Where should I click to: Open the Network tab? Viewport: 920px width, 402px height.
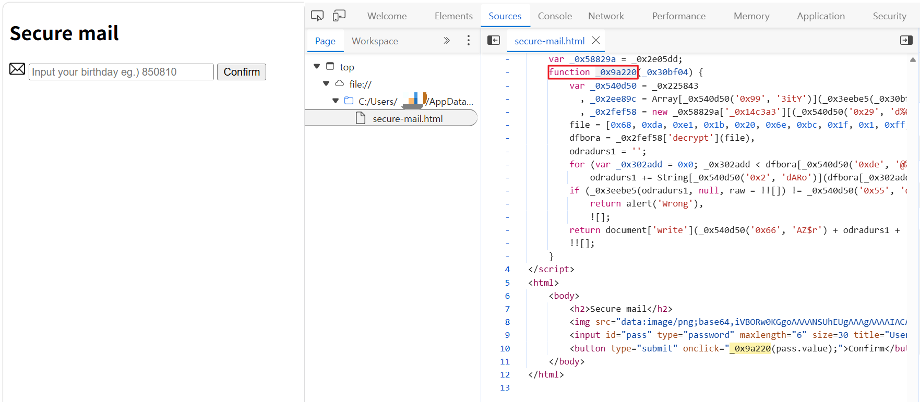pos(606,16)
